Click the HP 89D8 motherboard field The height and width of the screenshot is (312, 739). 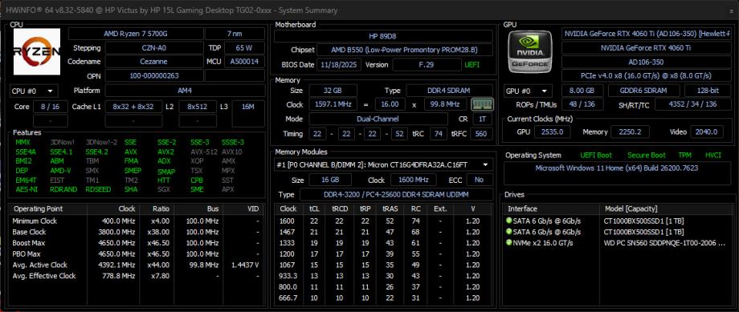pyautogui.click(x=384, y=36)
